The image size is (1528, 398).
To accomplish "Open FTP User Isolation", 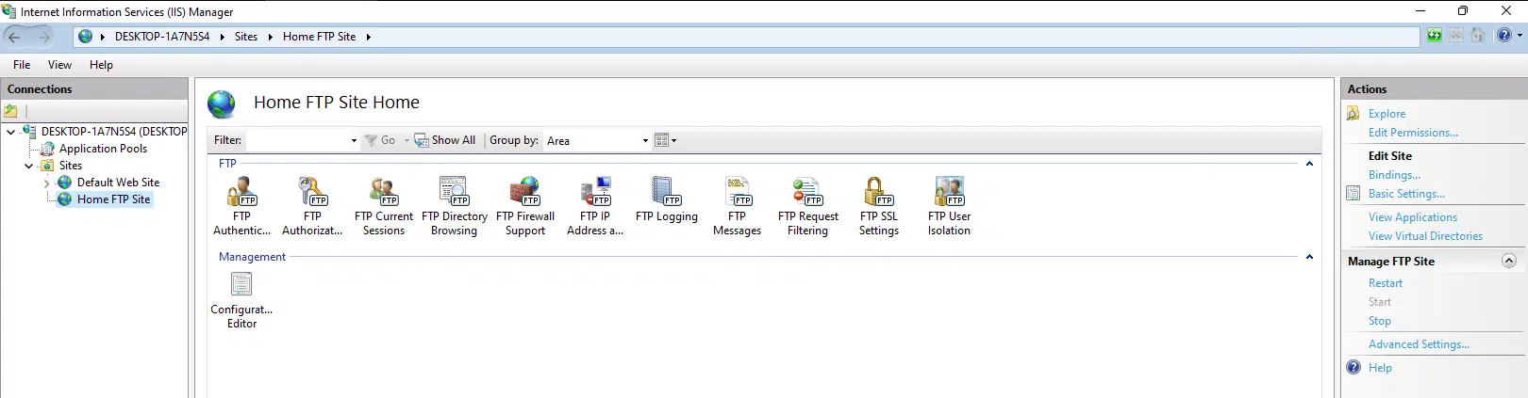I will pos(949,207).
